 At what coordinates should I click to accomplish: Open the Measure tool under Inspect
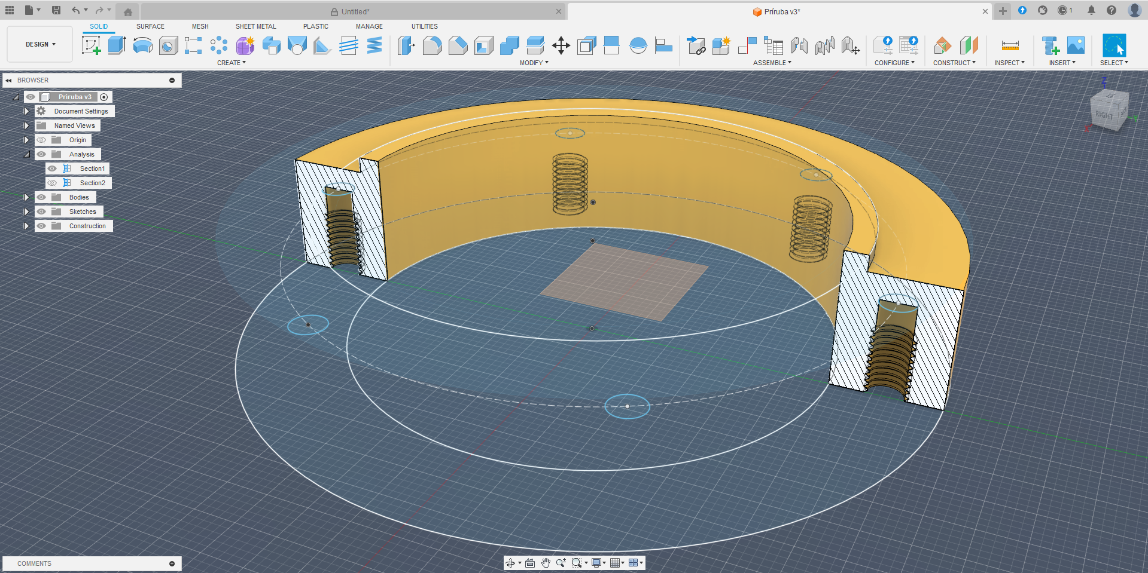(x=1010, y=45)
